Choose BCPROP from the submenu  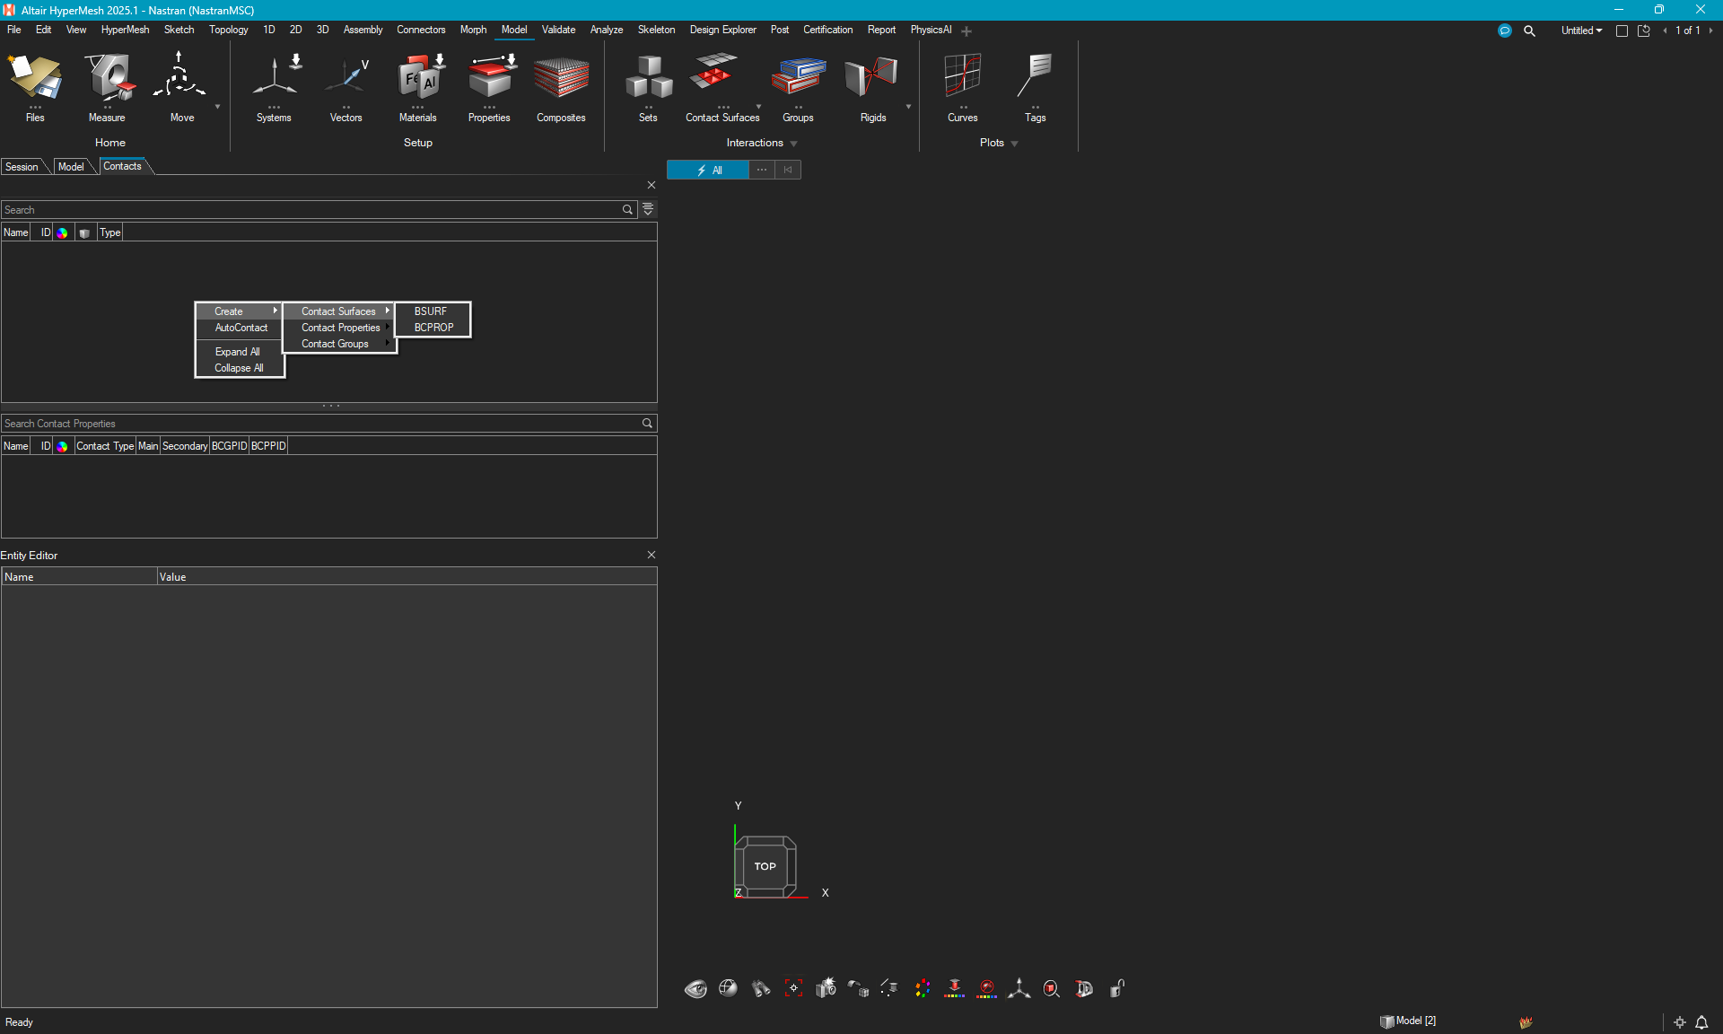click(x=433, y=328)
